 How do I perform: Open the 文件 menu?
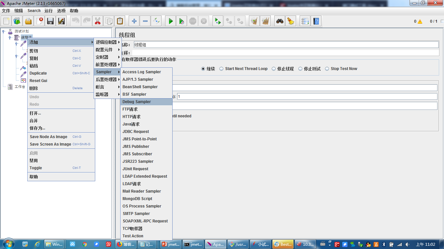click(6, 11)
